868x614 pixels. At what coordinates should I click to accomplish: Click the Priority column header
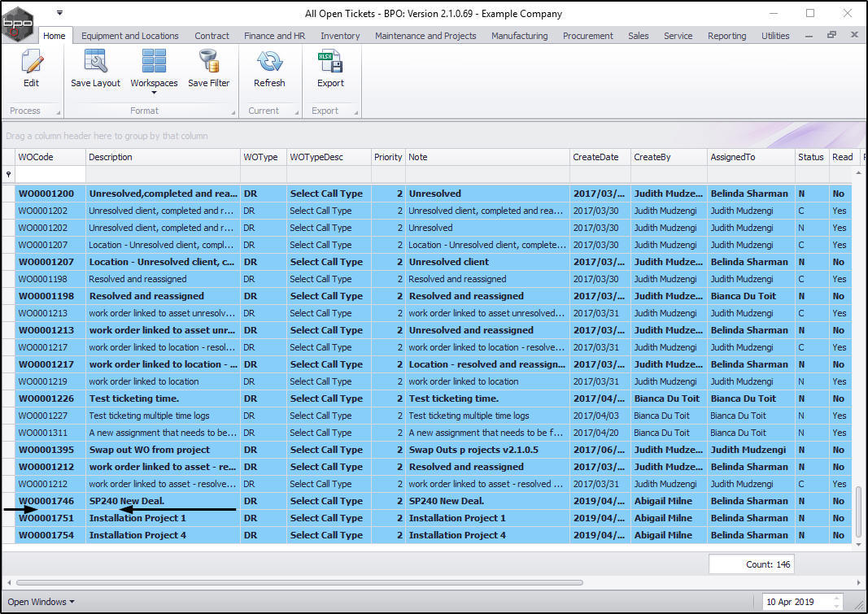point(387,157)
